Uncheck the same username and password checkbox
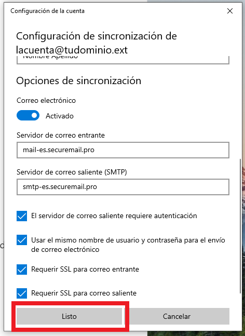 [22, 240]
